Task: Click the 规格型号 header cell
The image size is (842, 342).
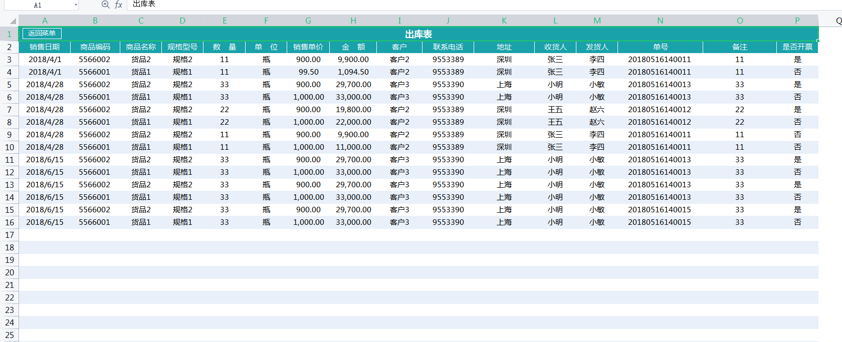Action: click(182, 47)
